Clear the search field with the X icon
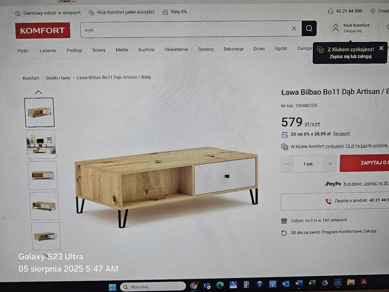The width and height of the screenshot is (389, 292). point(294,28)
